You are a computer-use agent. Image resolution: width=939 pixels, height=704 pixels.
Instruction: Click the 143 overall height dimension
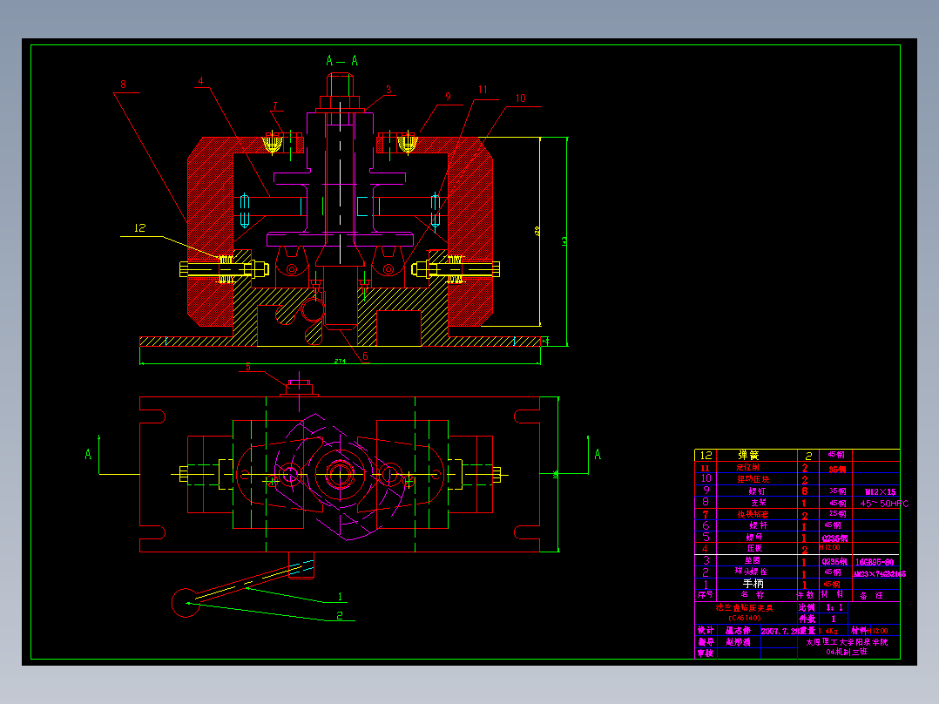(564, 240)
